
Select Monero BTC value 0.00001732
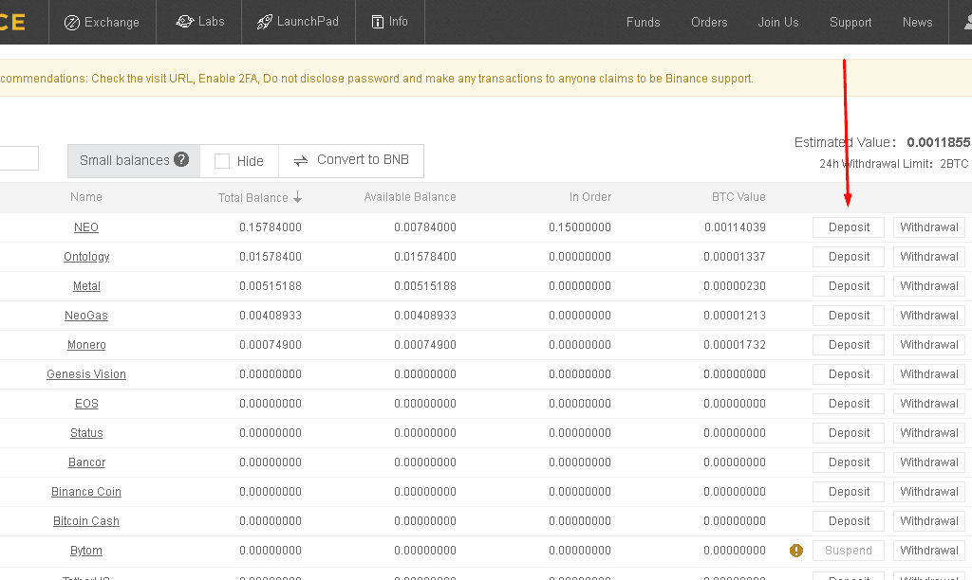click(735, 345)
